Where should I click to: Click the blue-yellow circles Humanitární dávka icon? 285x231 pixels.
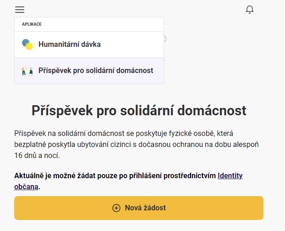coord(27,45)
